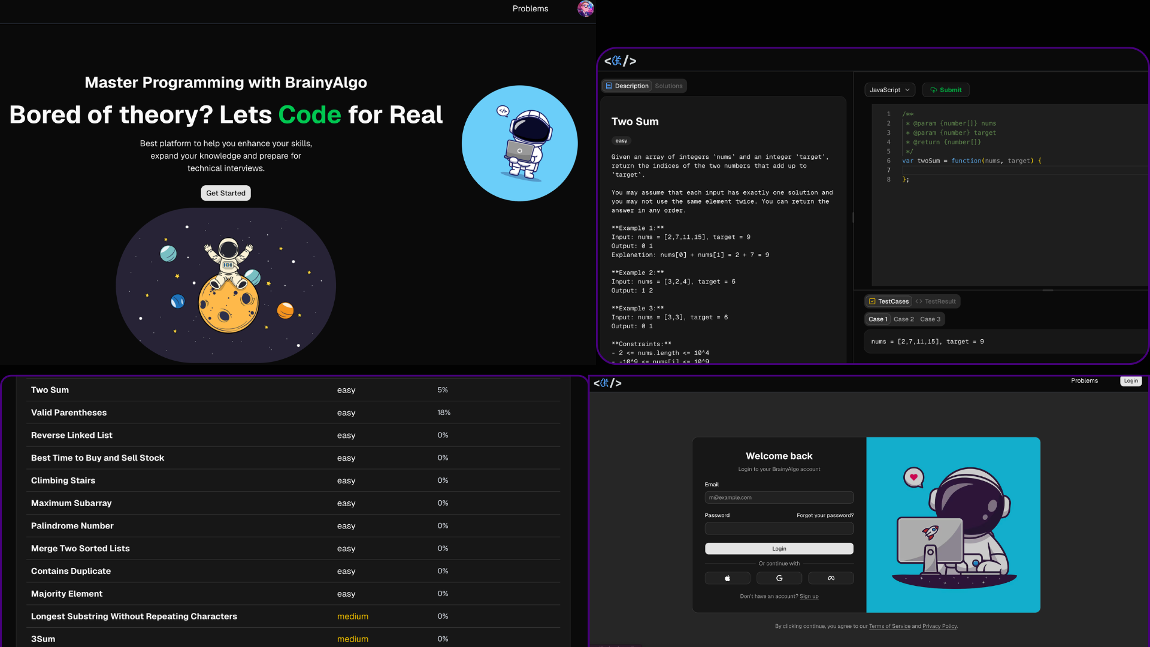1150x647 pixels.
Task: Switch to the TestResult tab
Action: (x=936, y=301)
